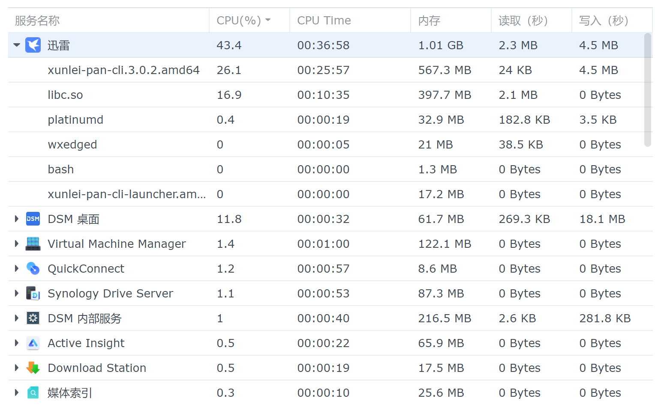Viewport: 655px width, 410px height.
Task: Click the 媒体索引 icon
Action: point(33,392)
